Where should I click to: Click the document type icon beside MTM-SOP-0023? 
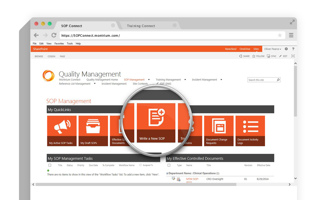pos(179,179)
